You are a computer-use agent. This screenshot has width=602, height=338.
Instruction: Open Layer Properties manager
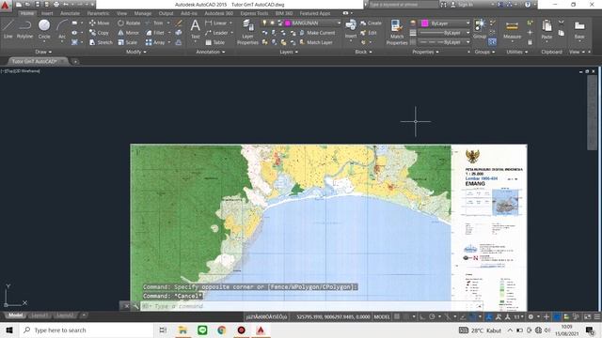pyautogui.click(x=247, y=32)
